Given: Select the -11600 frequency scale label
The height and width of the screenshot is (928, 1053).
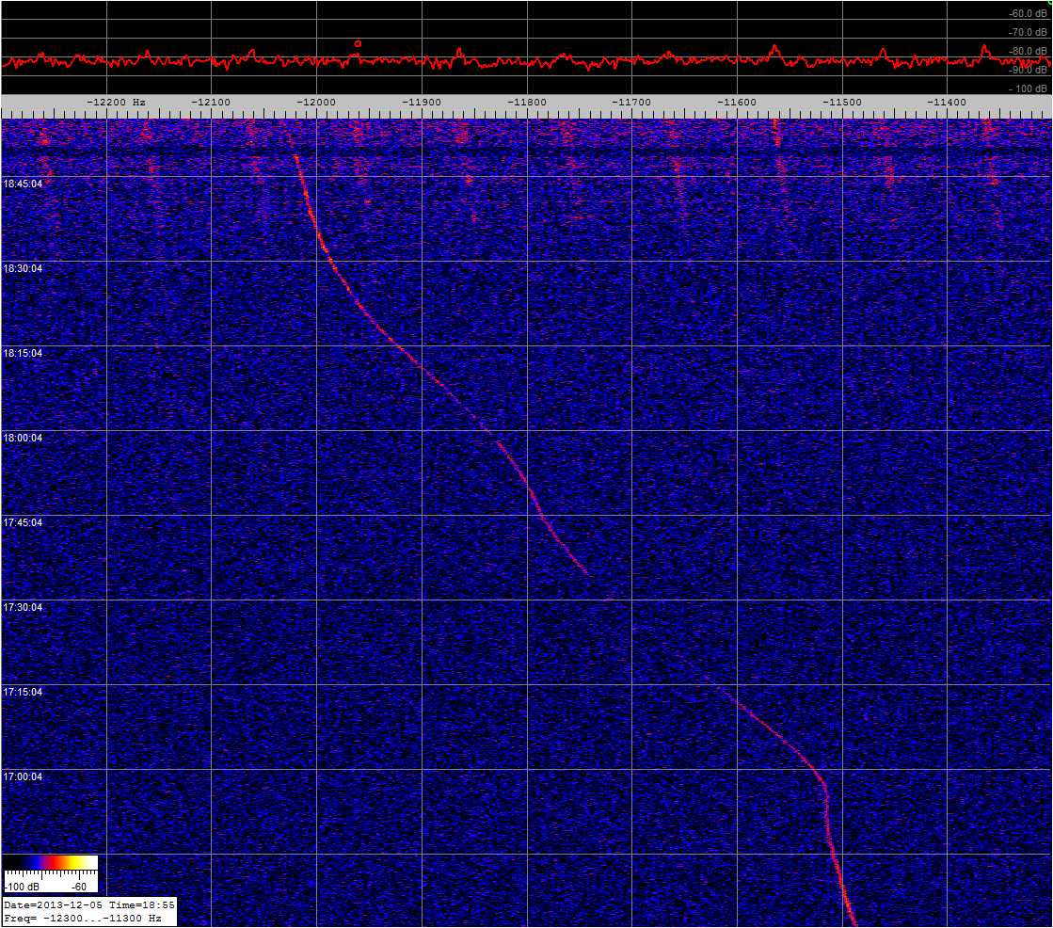Looking at the screenshot, I should [x=736, y=102].
